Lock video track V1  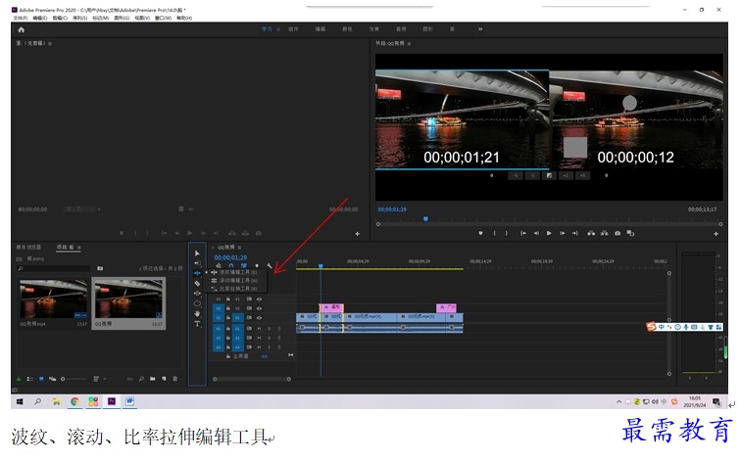(228, 317)
